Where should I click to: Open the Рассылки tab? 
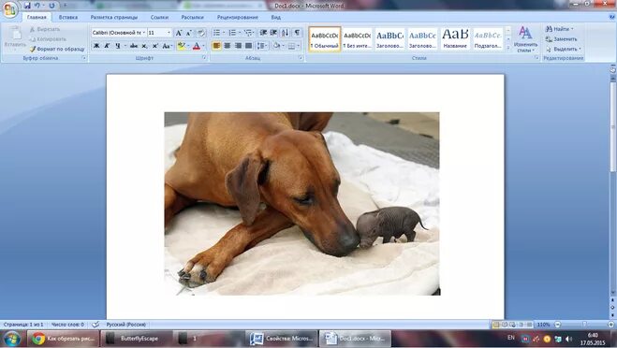coord(193,17)
